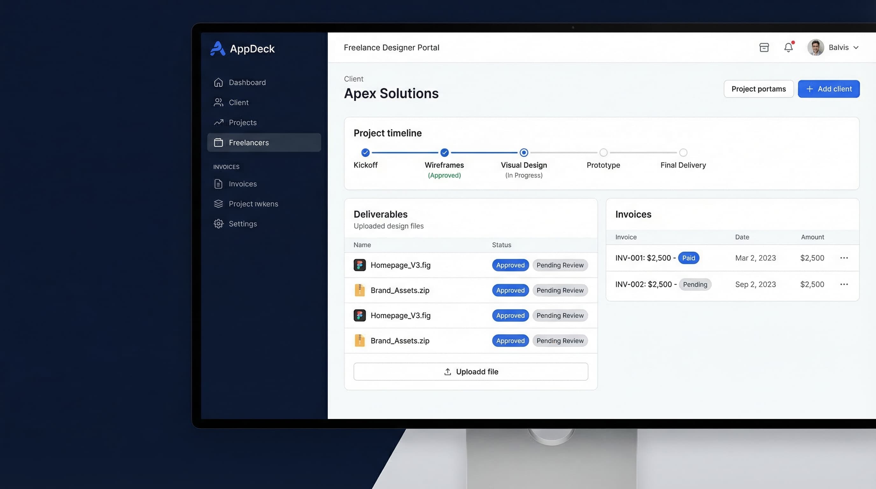The width and height of the screenshot is (876, 489).
Task: Click the plus icon in Add client
Action: pyautogui.click(x=810, y=89)
